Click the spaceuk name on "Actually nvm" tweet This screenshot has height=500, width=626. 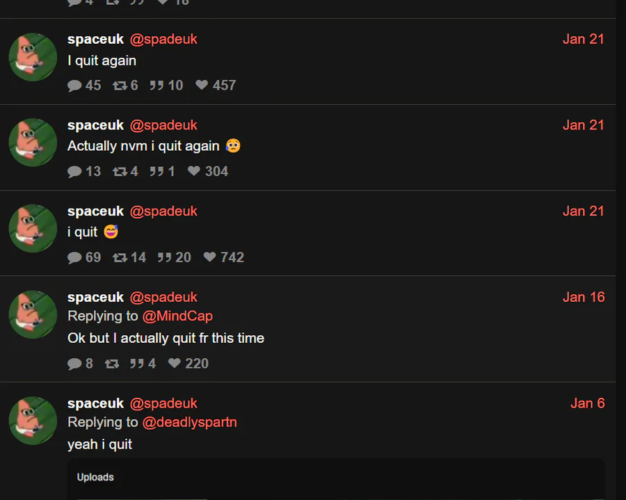(x=95, y=125)
